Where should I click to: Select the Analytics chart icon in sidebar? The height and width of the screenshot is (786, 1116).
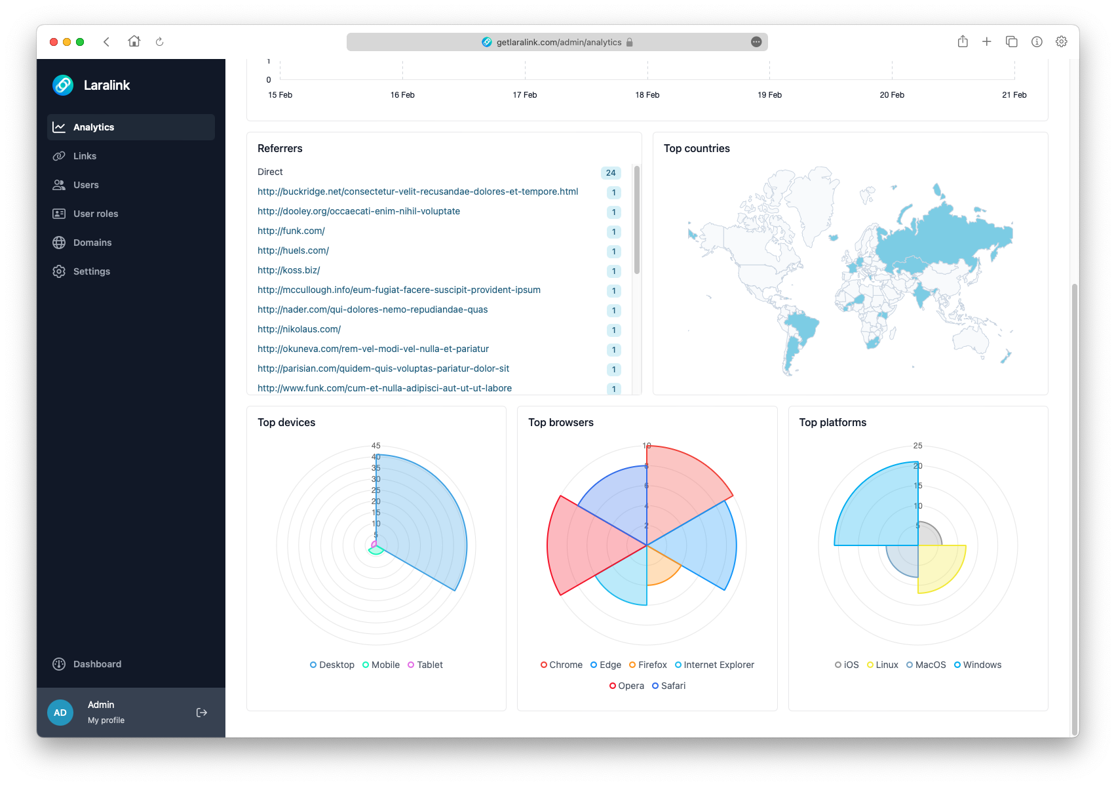point(60,127)
